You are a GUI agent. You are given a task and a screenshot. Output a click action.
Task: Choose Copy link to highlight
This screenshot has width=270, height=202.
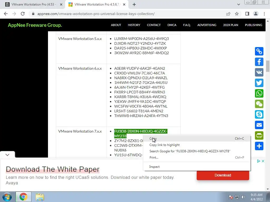197,145
